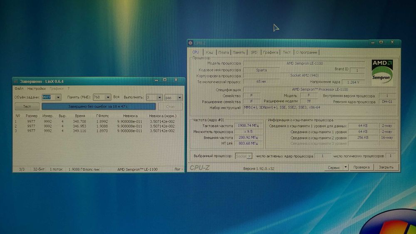
Task: Switch to the Кэш tab
Action: [x=210, y=52]
